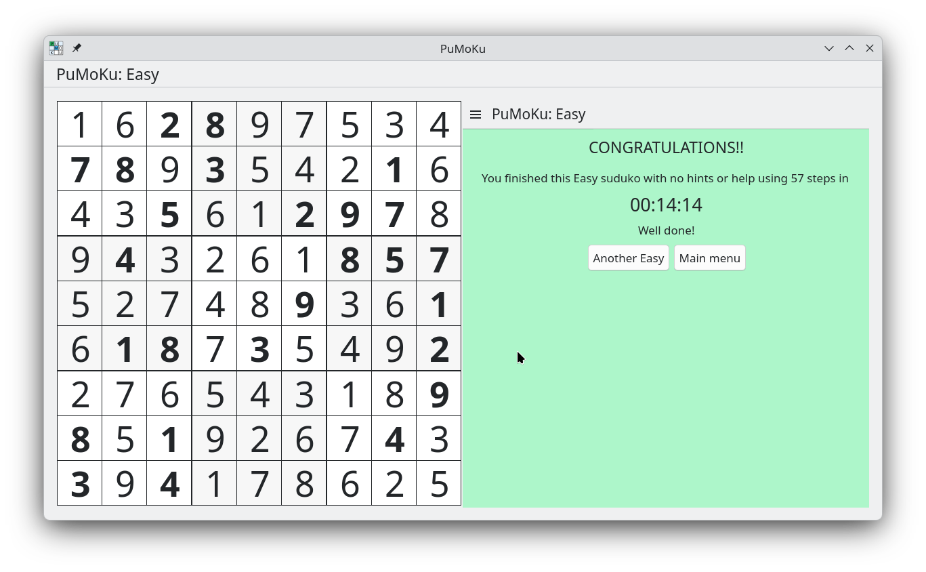Screen dimensions: 926x572
Task: Return to the Main menu
Action: (x=709, y=258)
